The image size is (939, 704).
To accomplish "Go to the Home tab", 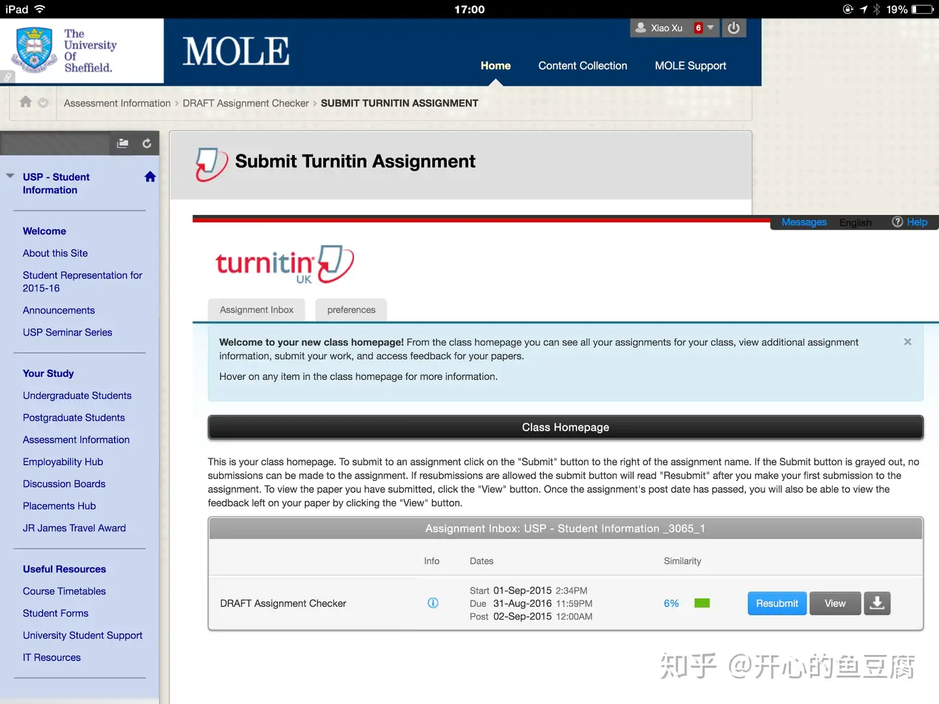I will pos(496,66).
